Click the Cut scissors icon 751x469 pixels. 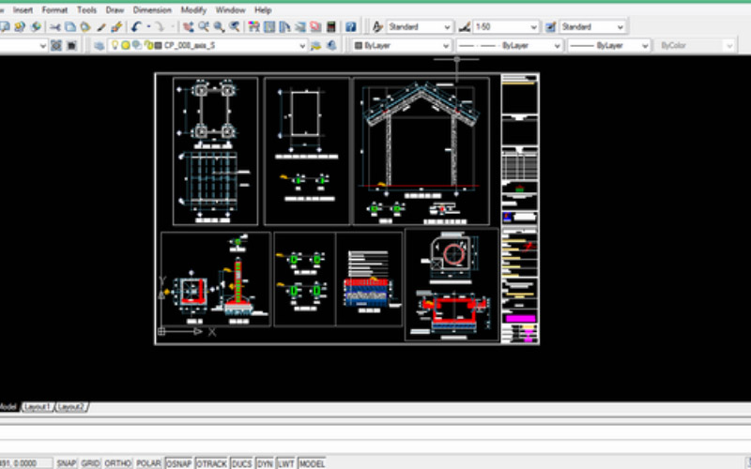click(x=56, y=27)
